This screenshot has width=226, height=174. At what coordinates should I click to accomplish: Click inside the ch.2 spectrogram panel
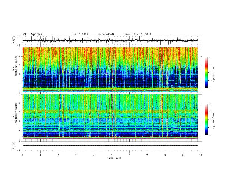point(110,117)
